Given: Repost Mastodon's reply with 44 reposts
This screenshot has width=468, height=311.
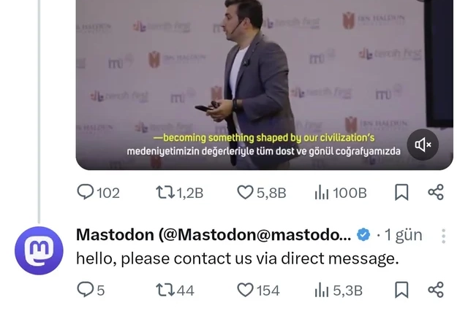Looking at the screenshot, I should coord(175,290).
